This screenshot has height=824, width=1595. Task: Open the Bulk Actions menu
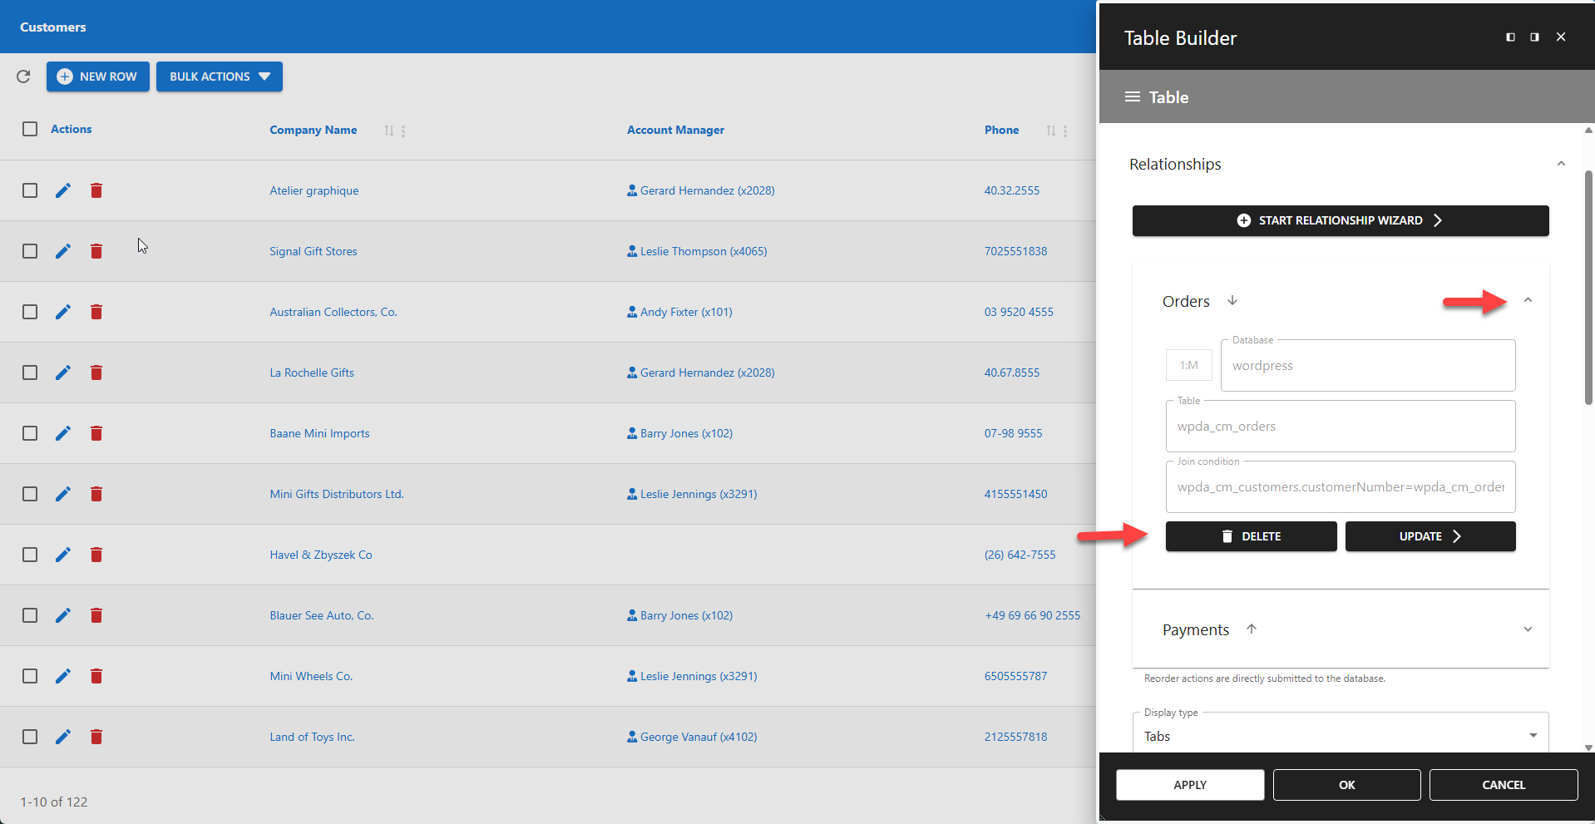point(219,76)
